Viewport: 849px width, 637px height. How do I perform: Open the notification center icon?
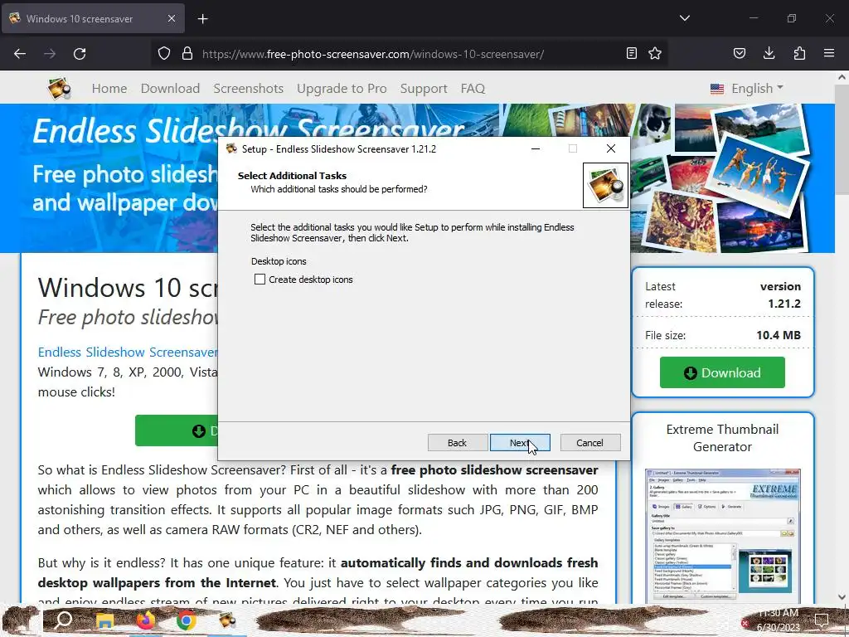click(x=822, y=620)
